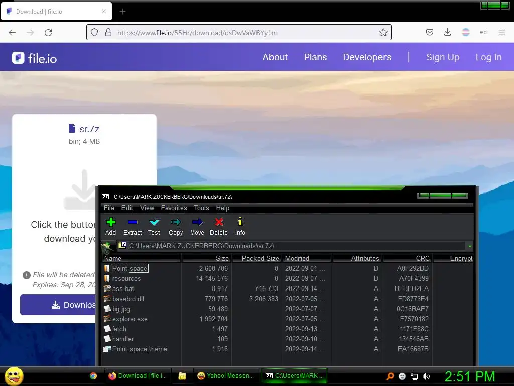Open the Info toolbar button
This screenshot has width=514, height=386.
[240, 227]
